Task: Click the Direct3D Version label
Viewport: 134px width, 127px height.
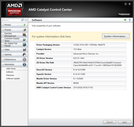Action: click(x=44, y=70)
